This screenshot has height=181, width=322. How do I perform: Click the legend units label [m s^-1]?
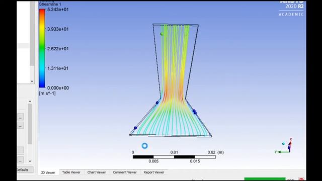point(47,94)
